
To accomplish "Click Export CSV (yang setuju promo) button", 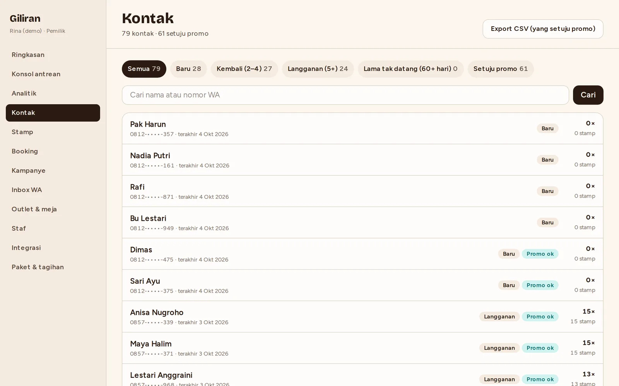I will coord(543,29).
